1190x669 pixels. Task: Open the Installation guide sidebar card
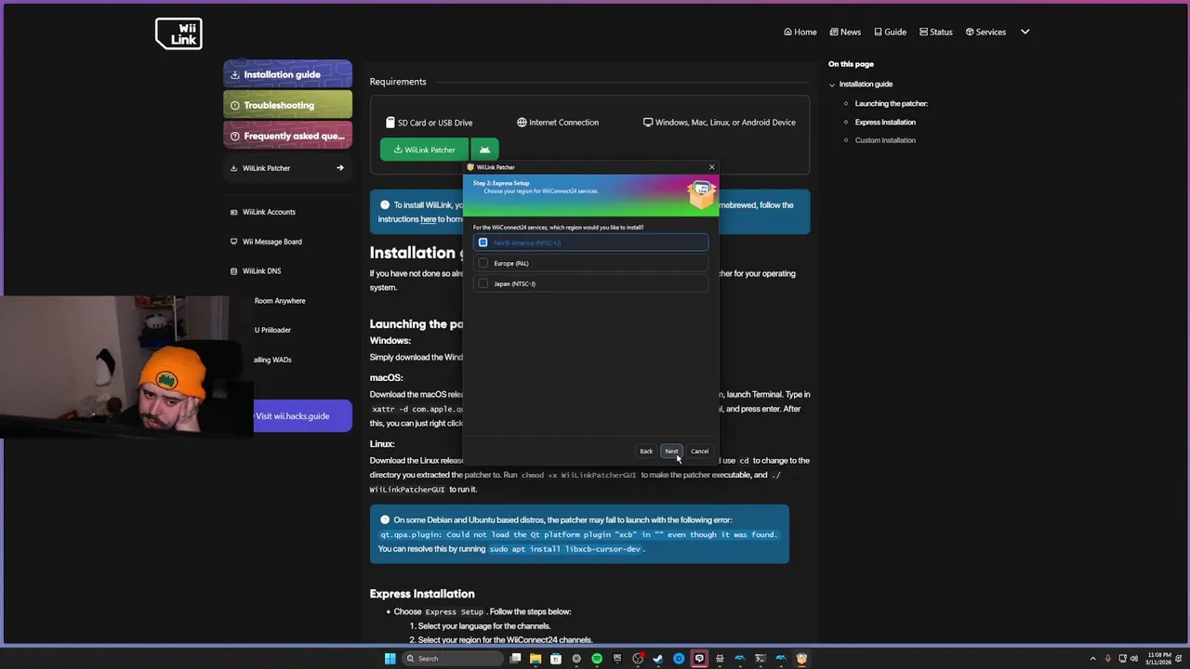287,74
